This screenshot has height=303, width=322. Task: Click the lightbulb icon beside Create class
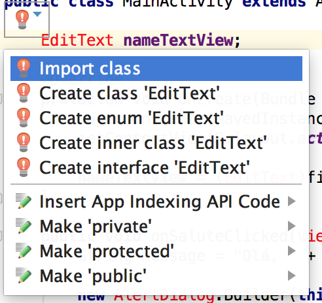point(24,93)
